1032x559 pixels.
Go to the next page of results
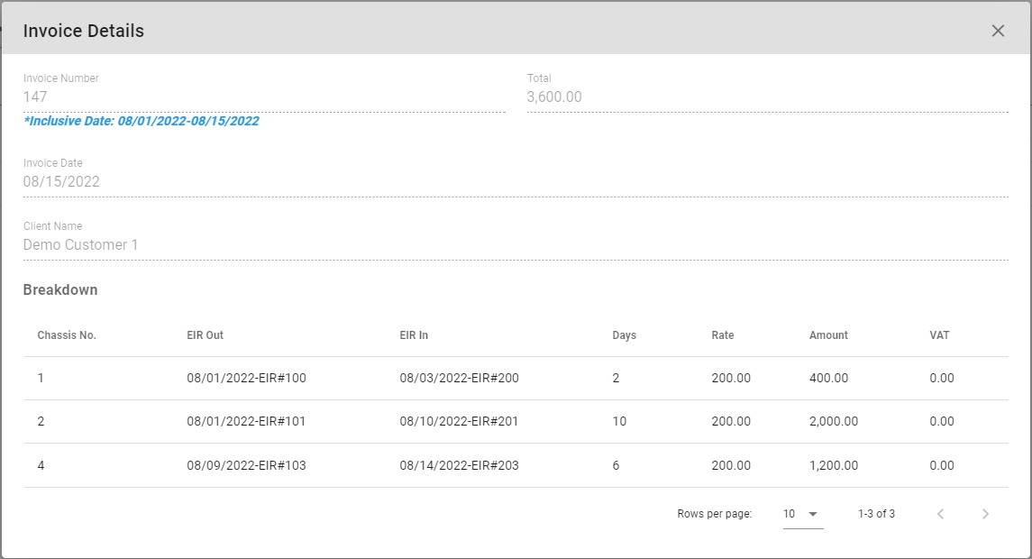[985, 514]
